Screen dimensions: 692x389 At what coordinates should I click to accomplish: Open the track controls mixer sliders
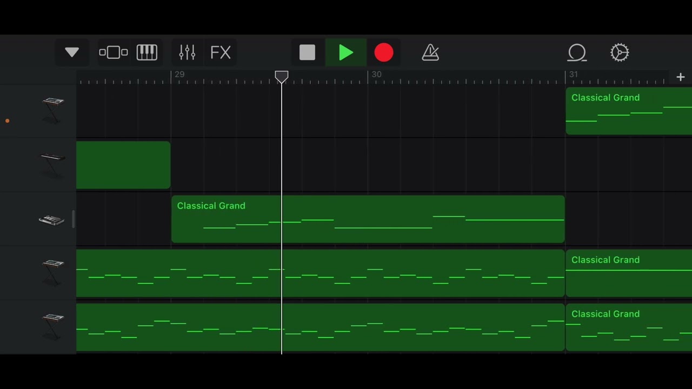tap(187, 52)
